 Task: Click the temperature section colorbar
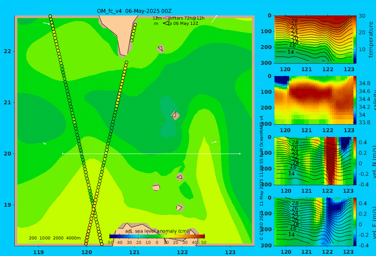(355, 40)
